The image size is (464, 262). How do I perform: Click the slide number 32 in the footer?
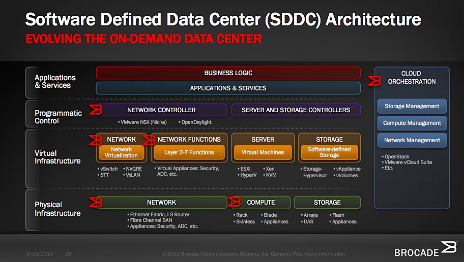[x=68, y=253]
